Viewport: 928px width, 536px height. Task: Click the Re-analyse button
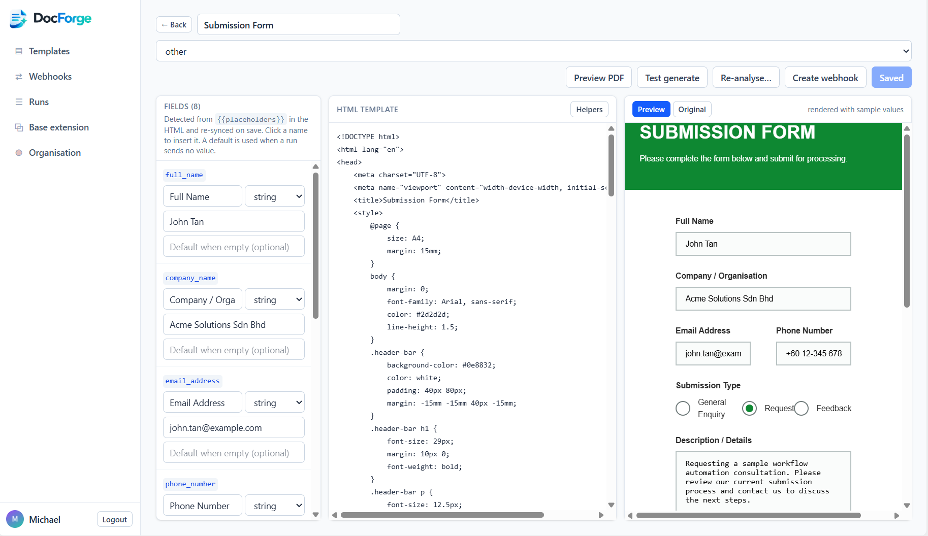pos(746,78)
